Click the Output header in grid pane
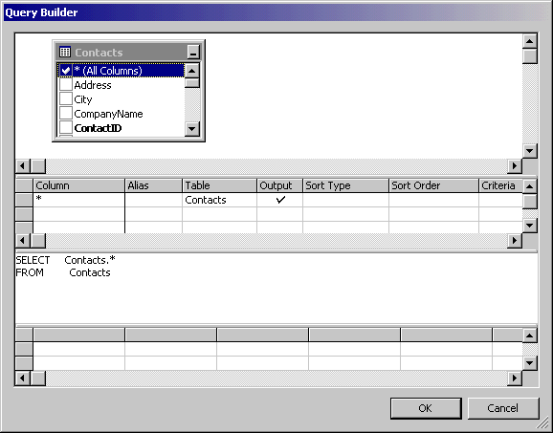Screen dimensions: 553x433 click(x=279, y=185)
